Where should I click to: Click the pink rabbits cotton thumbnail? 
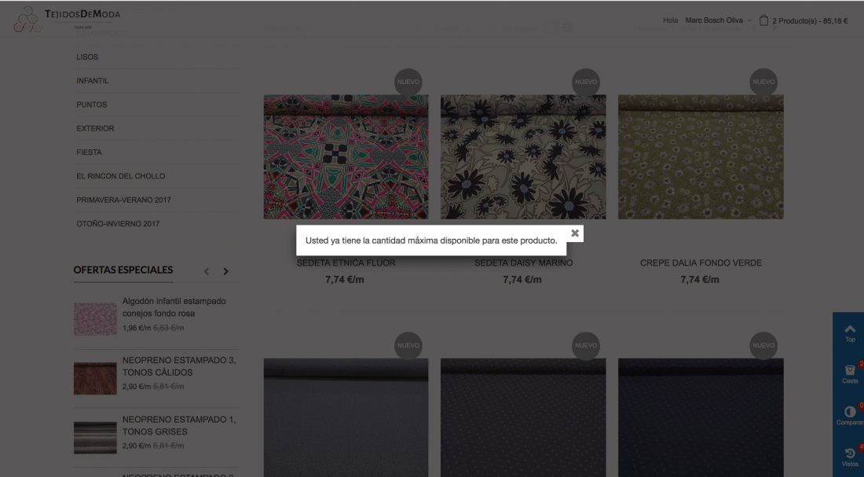pos(95,319)
